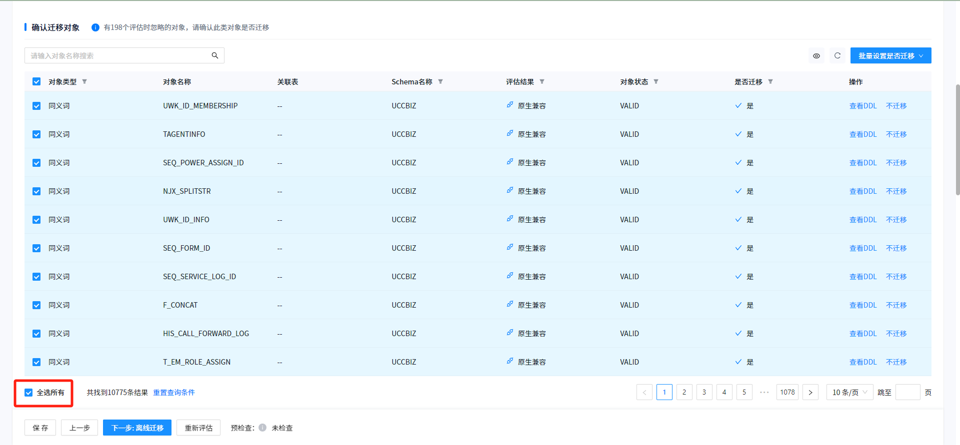This screenshot has width=960, height=445.
Task: Go to page 4
Action: pyautogui.click(x=724, y=392)
